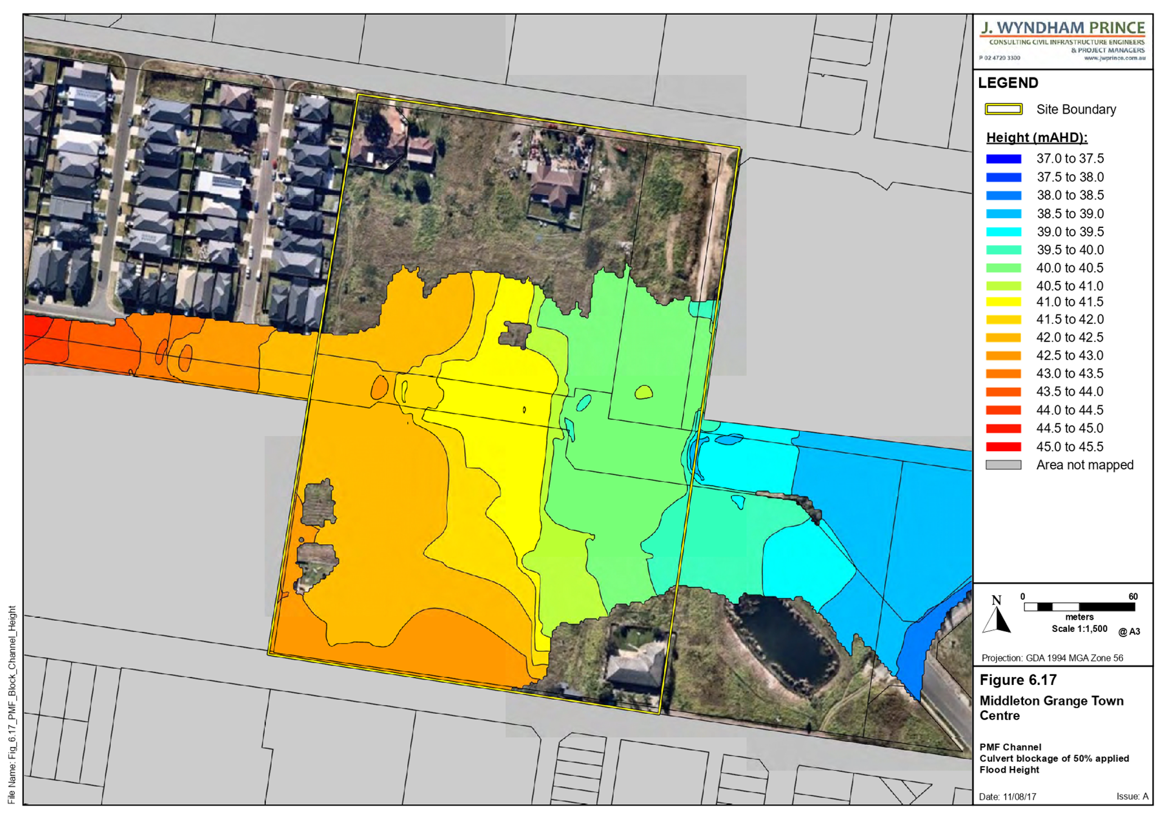
Task: Click the '37.0 to 37.5' label
Action: pyautogui.click(x=1070, y=159)
